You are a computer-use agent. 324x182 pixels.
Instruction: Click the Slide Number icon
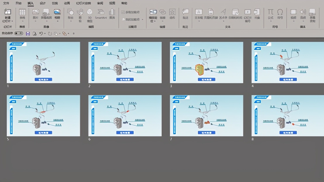[x=248, y=12]
